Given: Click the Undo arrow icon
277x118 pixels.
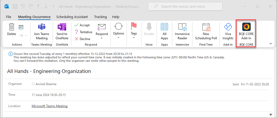Looking at the screenshot, I should [23, 7].
